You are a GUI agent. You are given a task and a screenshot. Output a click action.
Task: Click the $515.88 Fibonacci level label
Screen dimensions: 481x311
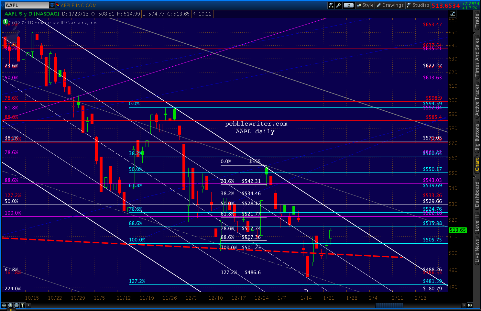point(432,223)
